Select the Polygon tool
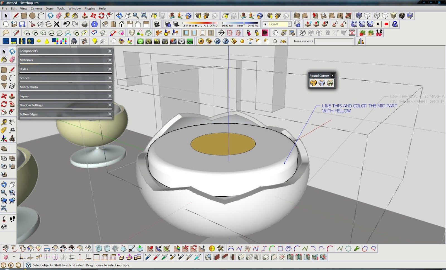446x270 pixels. (4, 86)
